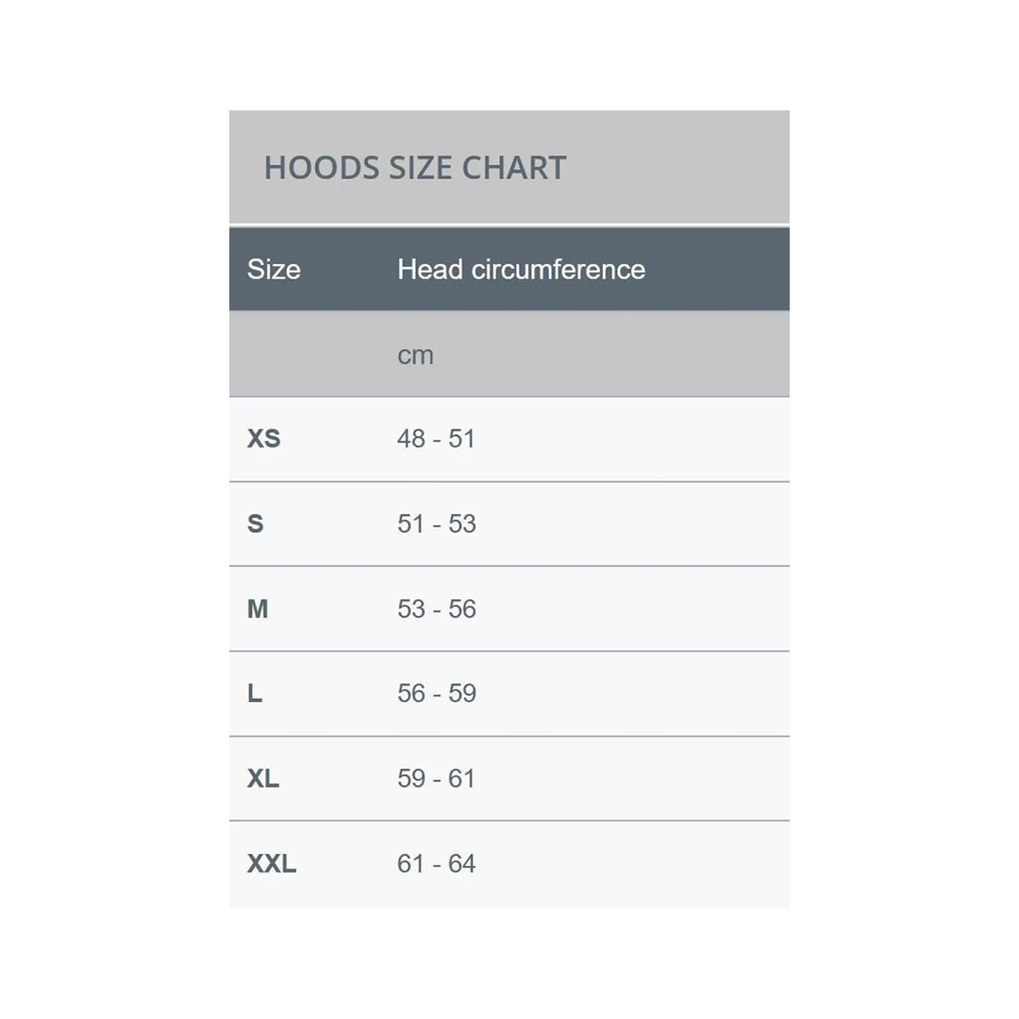Click the HOODS SIZE CHART title
The image size is (1019, 1019).
point(415,168)
